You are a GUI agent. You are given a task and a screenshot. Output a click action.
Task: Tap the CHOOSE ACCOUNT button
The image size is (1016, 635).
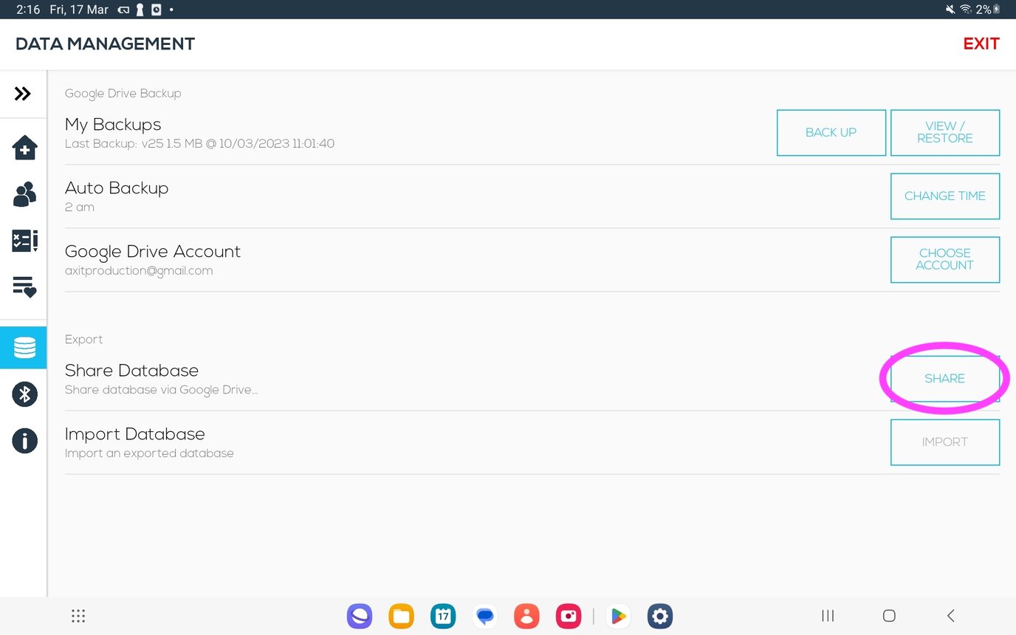point(945,260)
